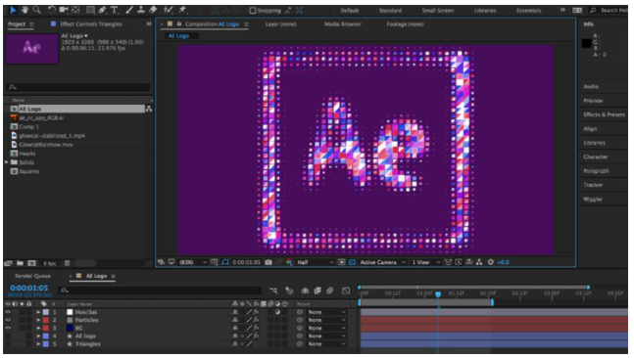This screenshot has height=358, width=634.
Task: Show the Triangles layer visibility
Action: click(x=8, y=344)
